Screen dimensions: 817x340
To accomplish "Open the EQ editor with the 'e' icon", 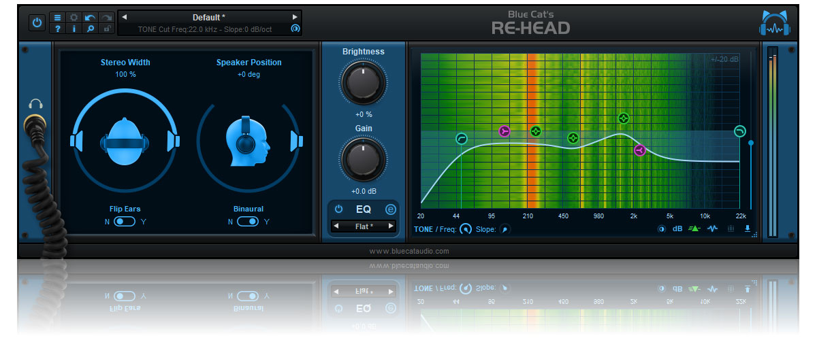I will coord(390,209).
